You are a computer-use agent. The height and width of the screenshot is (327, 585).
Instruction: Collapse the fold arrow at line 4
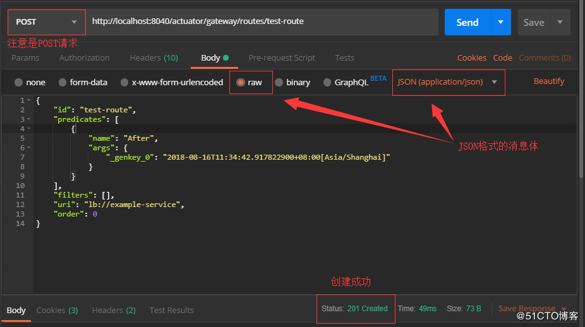(x=28, y=129)
